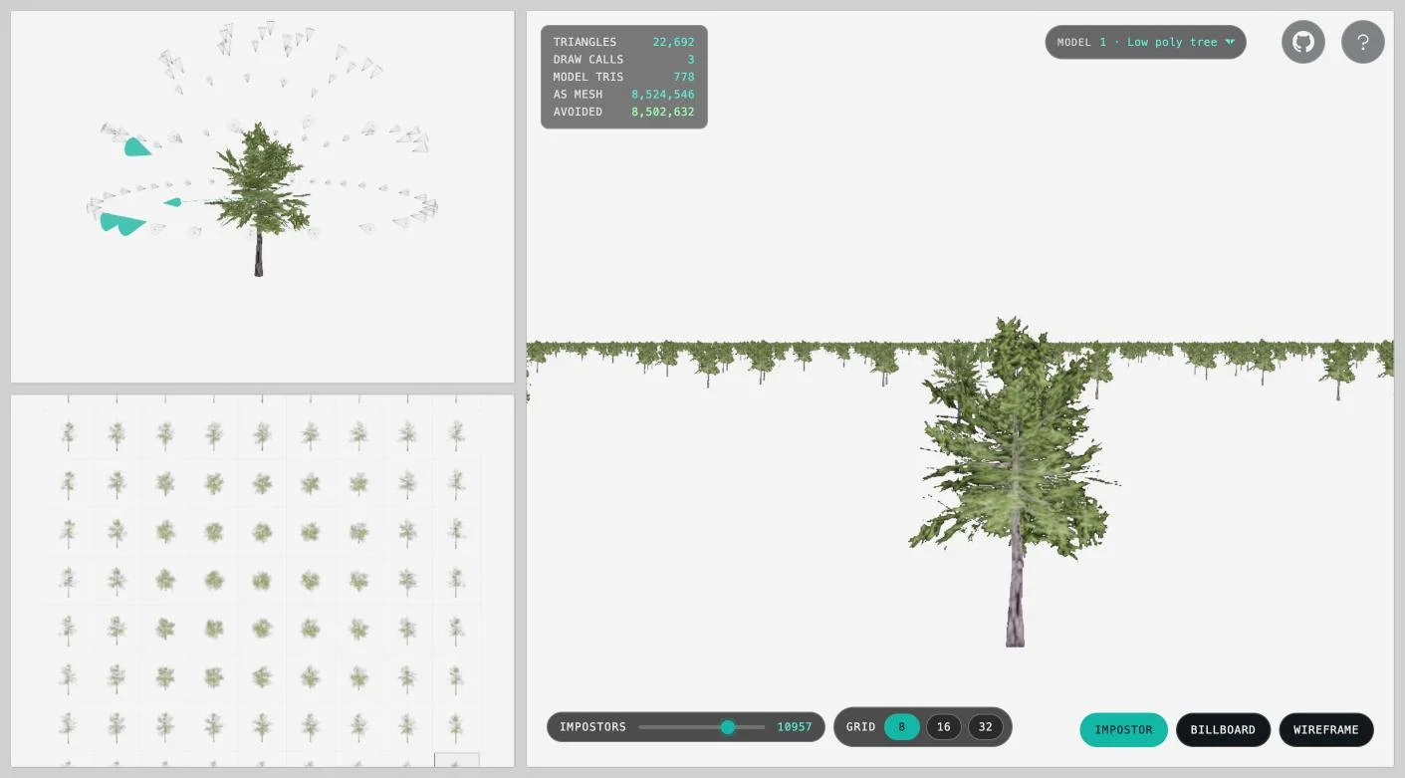Click the AS MESH value 8,524,546
Screen dimensions: 1405x778
click(663, 95)
